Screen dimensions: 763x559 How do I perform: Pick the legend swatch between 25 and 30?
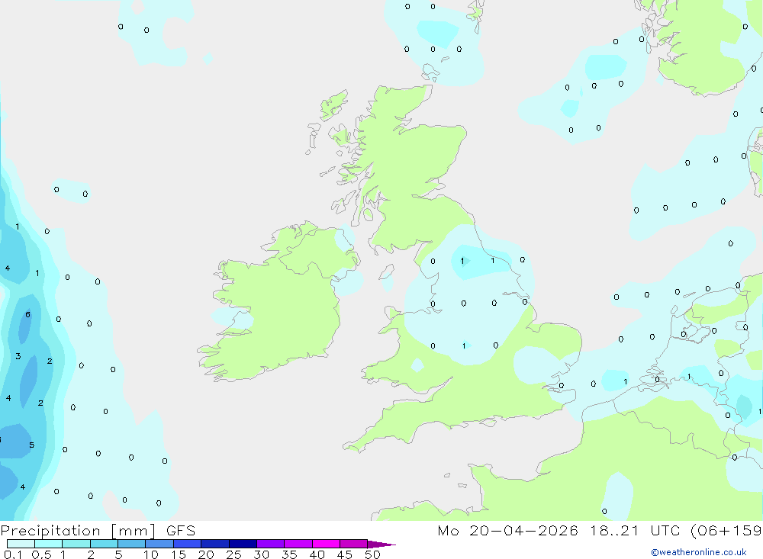coord(243,544)
